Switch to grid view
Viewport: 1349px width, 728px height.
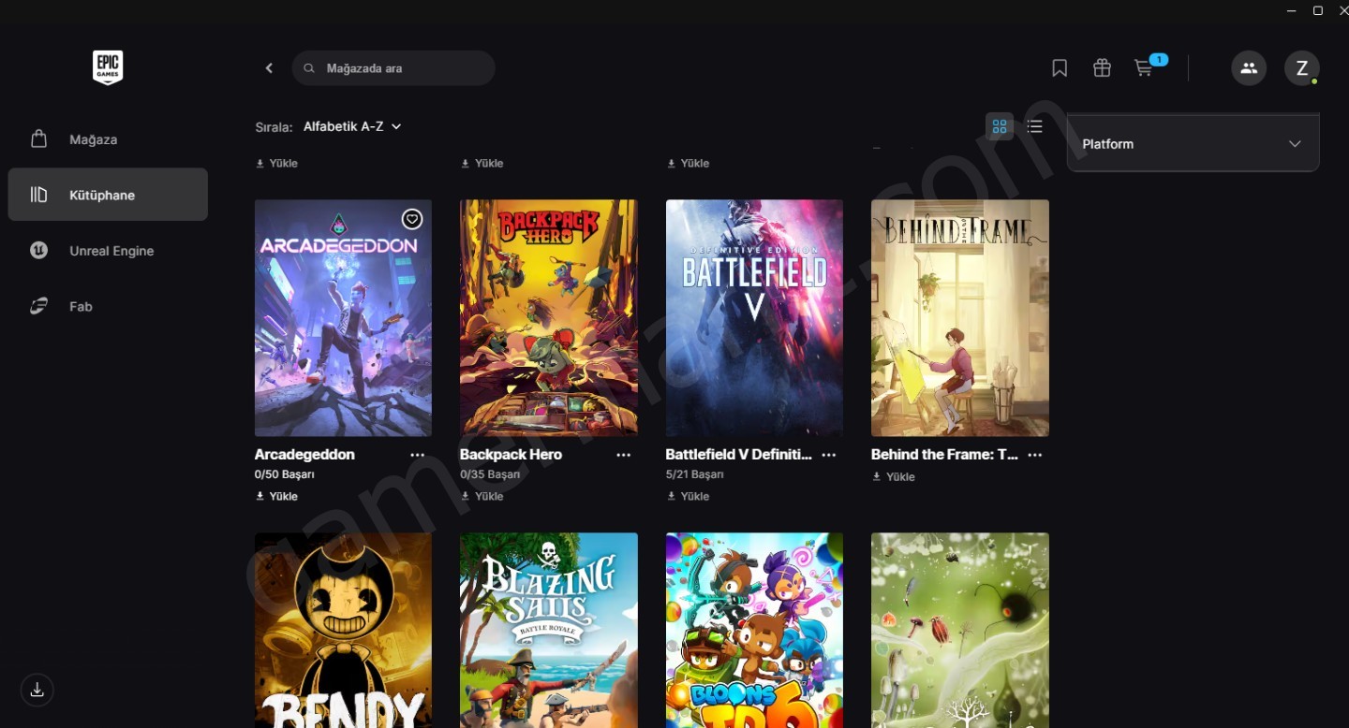[1000, 126]
